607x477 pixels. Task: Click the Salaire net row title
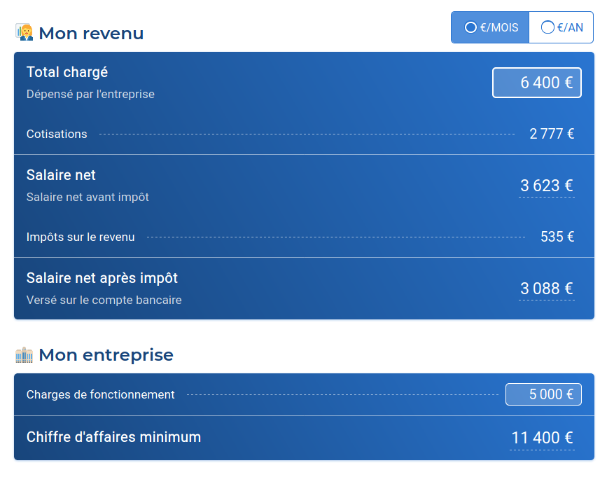[61, 175]
